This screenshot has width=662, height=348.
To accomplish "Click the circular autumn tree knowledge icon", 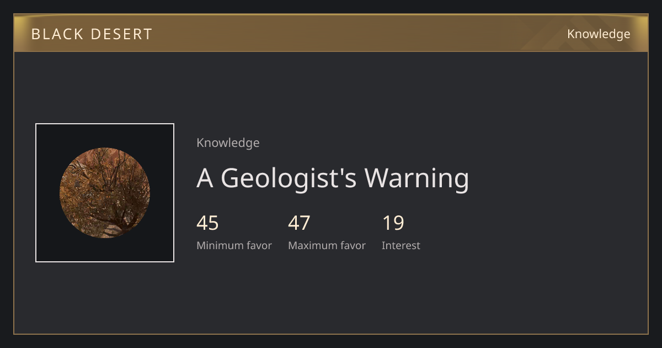I will tap(105, 193).
